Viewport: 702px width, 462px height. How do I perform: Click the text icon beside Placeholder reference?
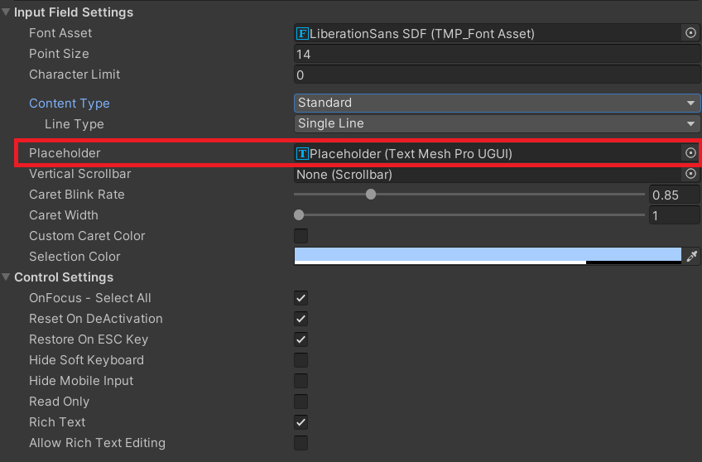(x=303, y=153)
